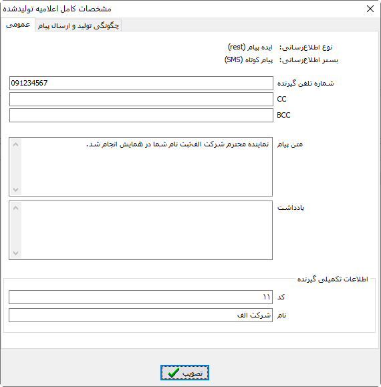This screenshot has width=381, height=387.
Task: Switch to چگونگی تولید و ارسال پیام tab
Action: 78,25
